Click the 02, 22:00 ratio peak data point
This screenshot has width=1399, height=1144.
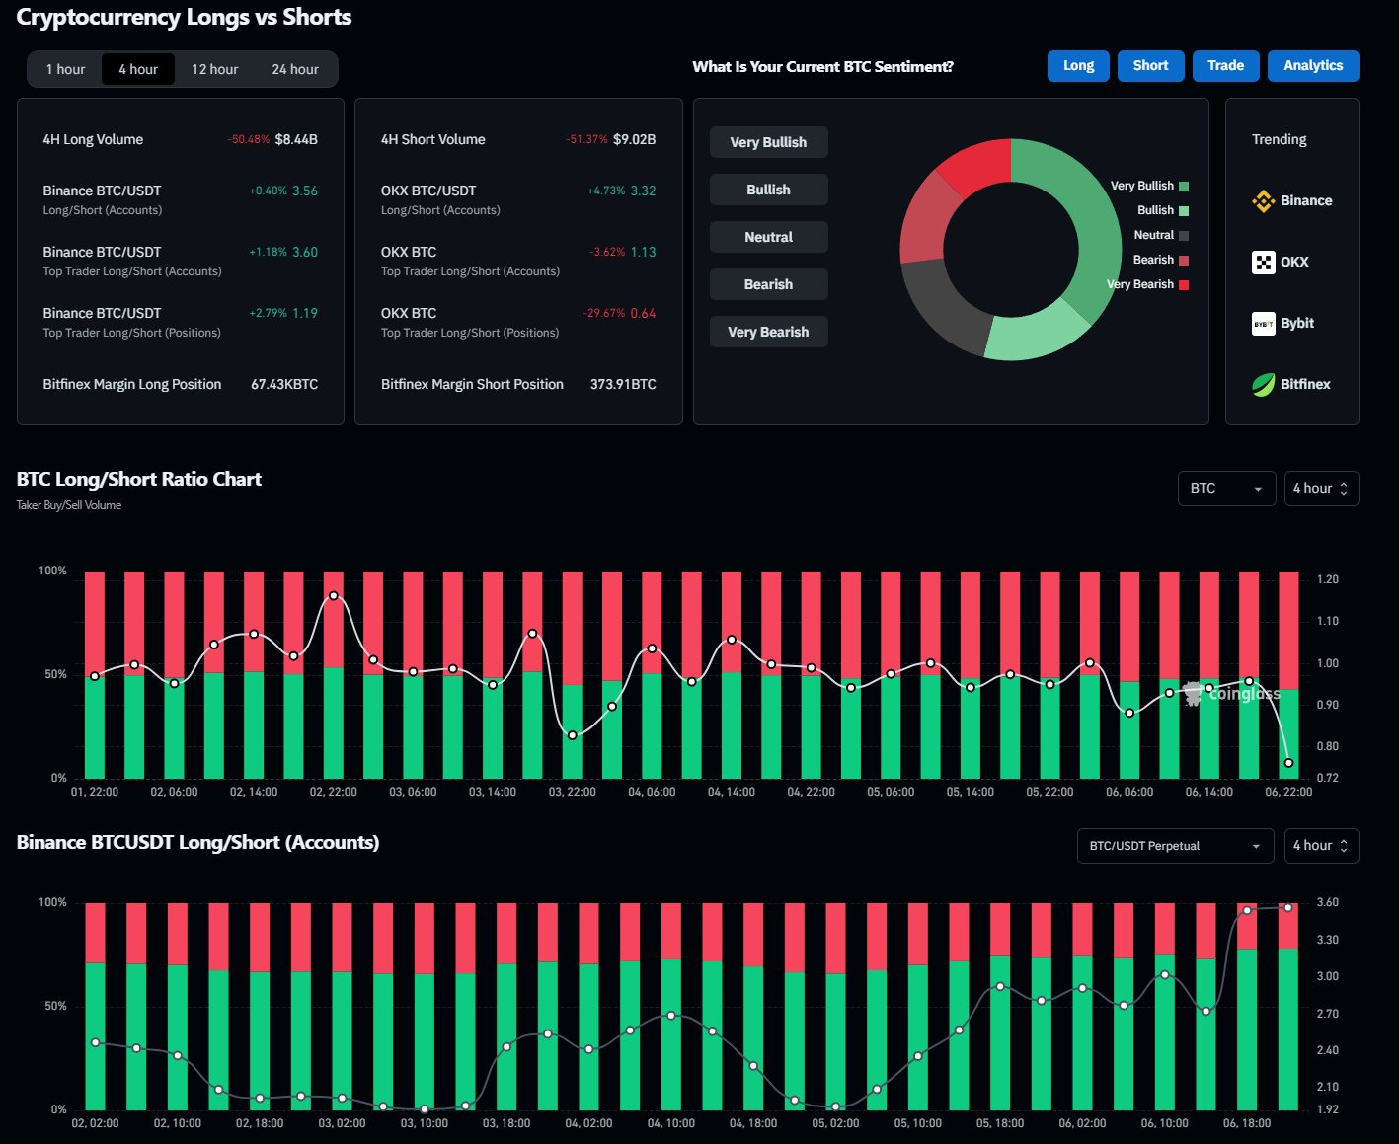coord(333,596)
